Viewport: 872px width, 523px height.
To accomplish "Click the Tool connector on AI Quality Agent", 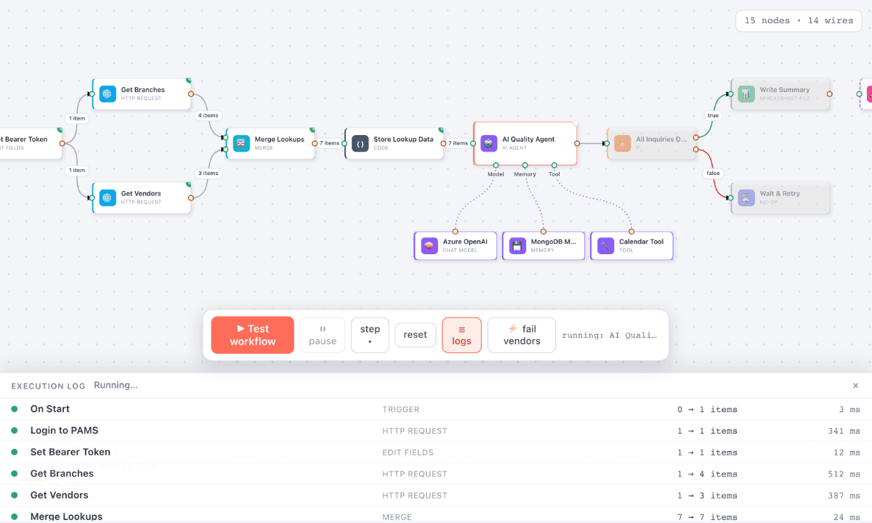I will tap(554, 165).
